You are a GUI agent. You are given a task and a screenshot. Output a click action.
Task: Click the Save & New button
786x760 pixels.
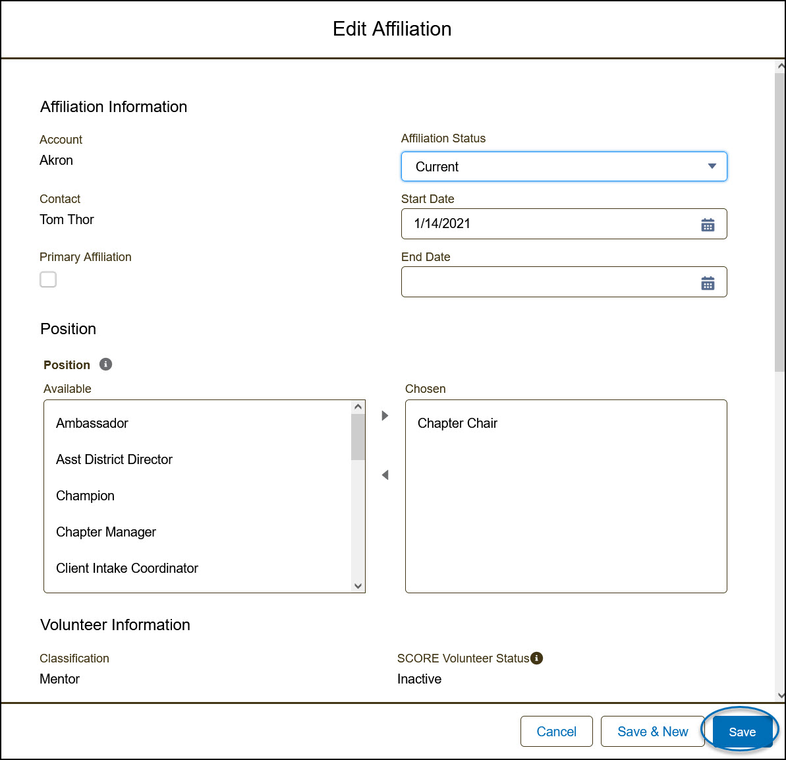tap(652, 732)
